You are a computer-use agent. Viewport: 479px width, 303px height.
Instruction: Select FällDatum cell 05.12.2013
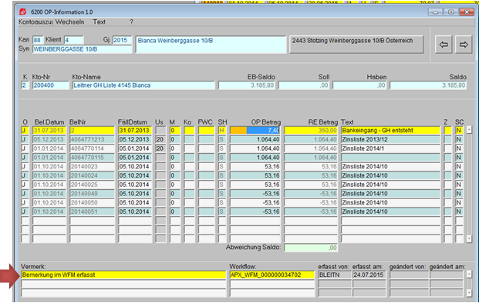point(135,139)
